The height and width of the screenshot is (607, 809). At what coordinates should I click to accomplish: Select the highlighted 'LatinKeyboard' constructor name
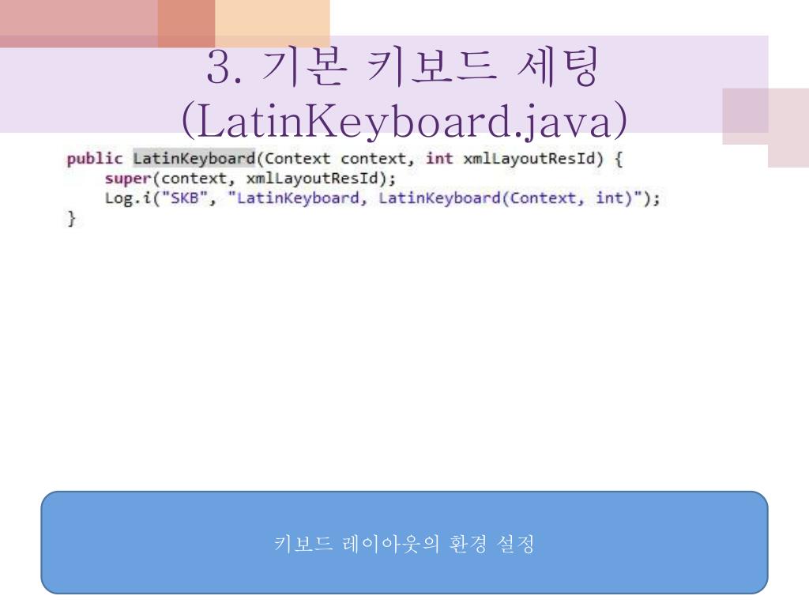pos(194,158)
